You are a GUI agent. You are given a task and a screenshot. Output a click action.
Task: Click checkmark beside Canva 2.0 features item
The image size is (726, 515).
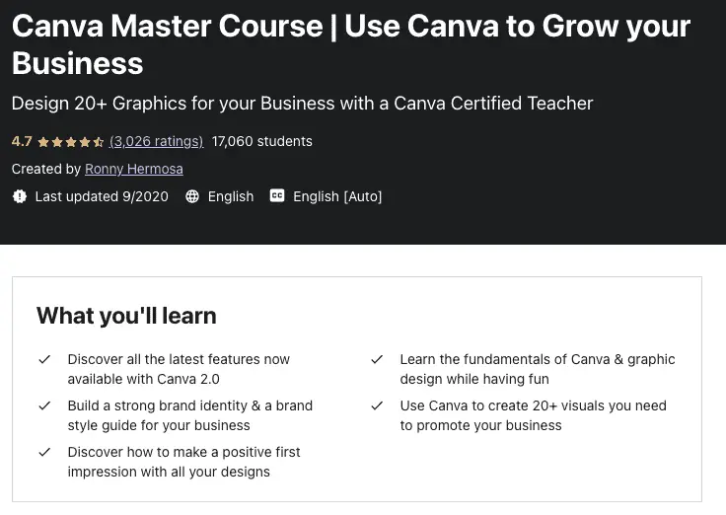[44, 359]
